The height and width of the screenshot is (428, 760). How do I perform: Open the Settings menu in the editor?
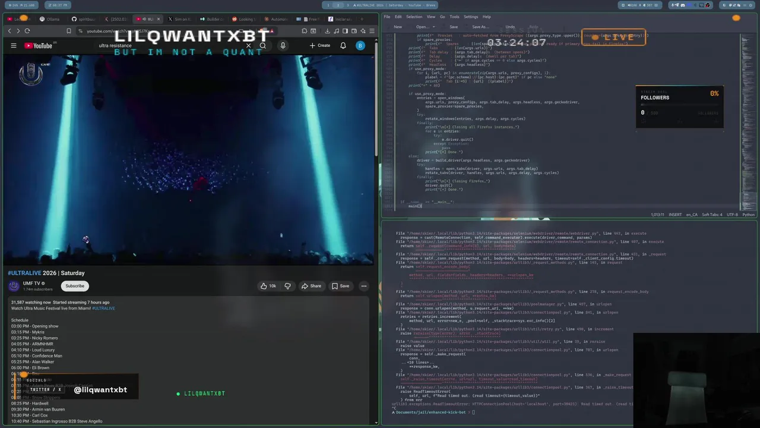click(471, 17)
